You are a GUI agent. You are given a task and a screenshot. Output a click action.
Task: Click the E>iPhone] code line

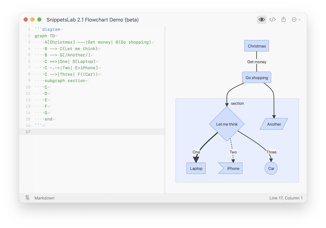(x=71, y=68)
